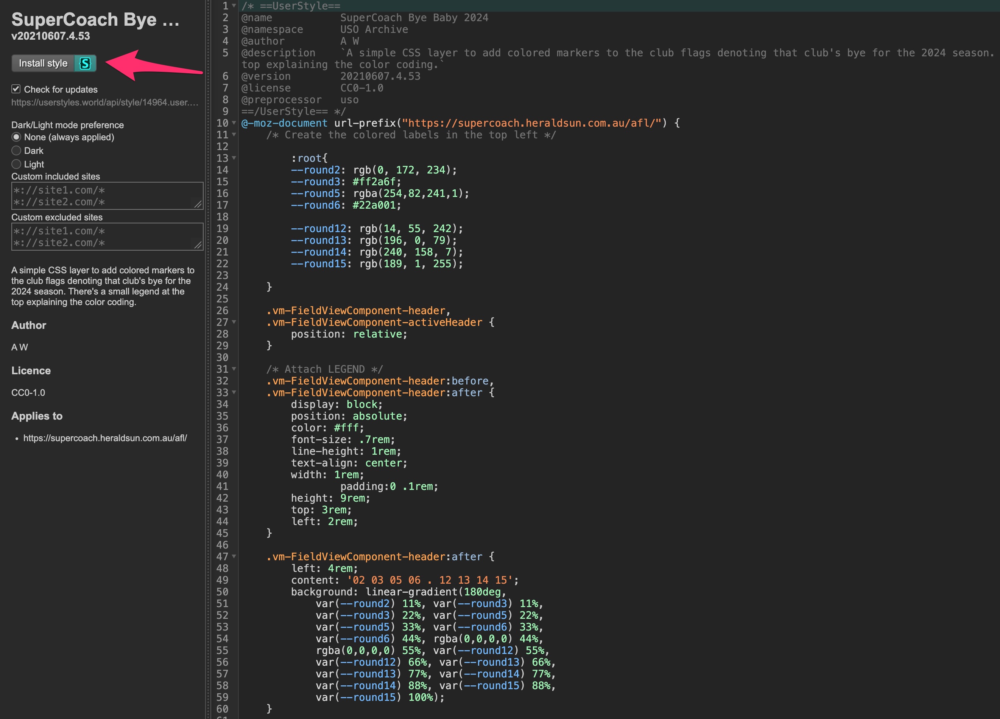This screenshot has height=719, width=1000.
Task: Select None (always applied) mode preference
Action: 16,137
